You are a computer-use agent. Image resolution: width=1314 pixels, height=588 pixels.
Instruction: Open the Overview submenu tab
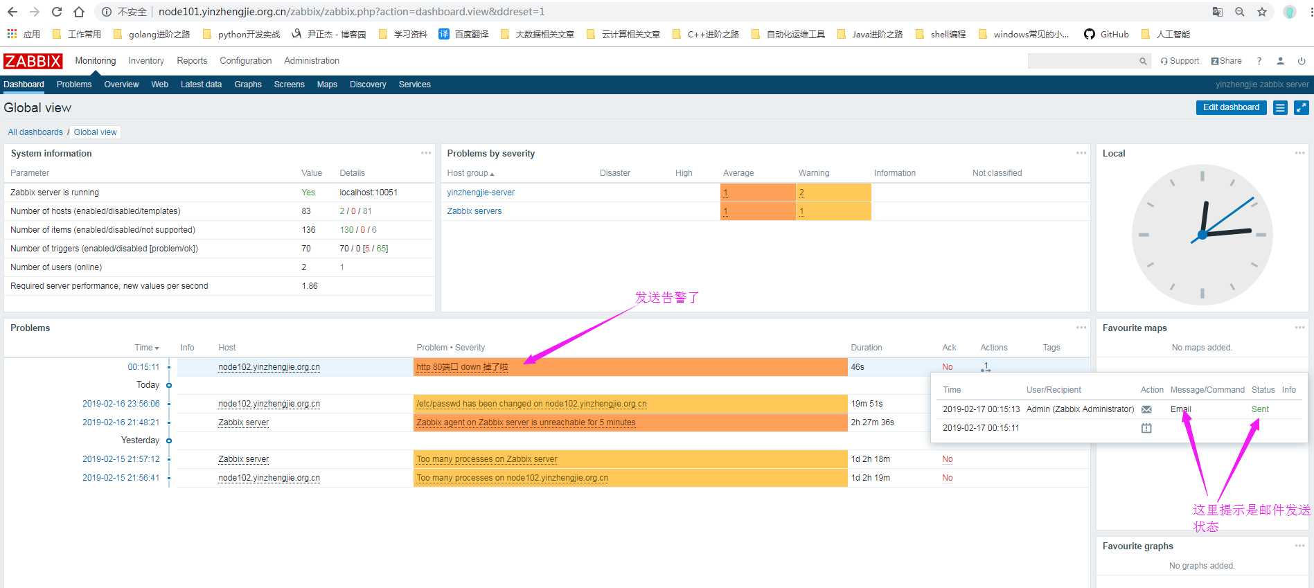tap(121, 84)
